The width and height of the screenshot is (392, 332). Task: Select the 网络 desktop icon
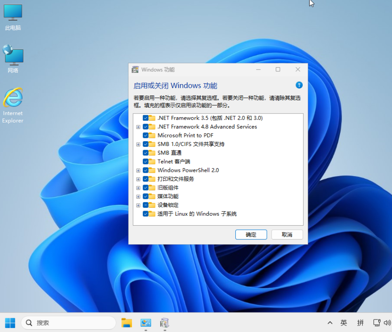[x=13, y=59]
